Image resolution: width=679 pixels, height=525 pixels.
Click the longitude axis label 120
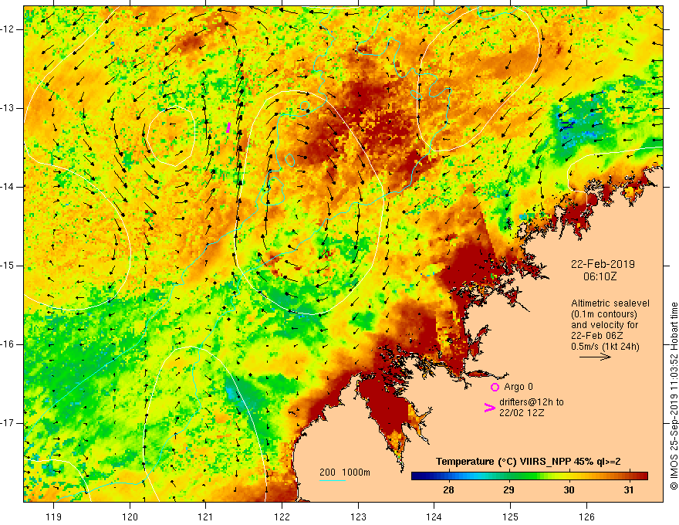pos(130,517)
